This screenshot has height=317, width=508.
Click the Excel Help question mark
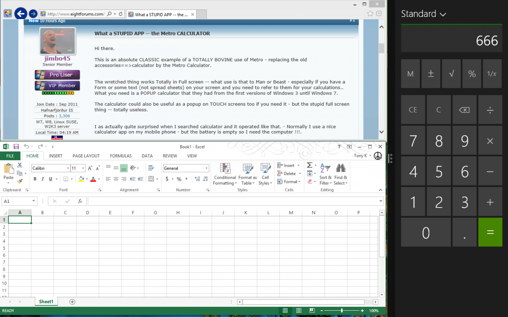click(x=339, y=147)
